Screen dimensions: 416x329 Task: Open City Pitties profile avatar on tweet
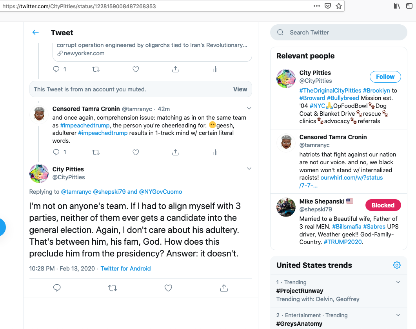(39, 173)
